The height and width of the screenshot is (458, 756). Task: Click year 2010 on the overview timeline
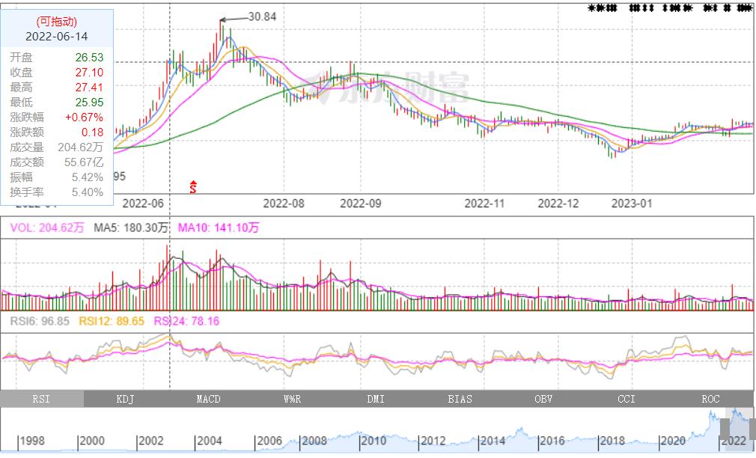374,441
